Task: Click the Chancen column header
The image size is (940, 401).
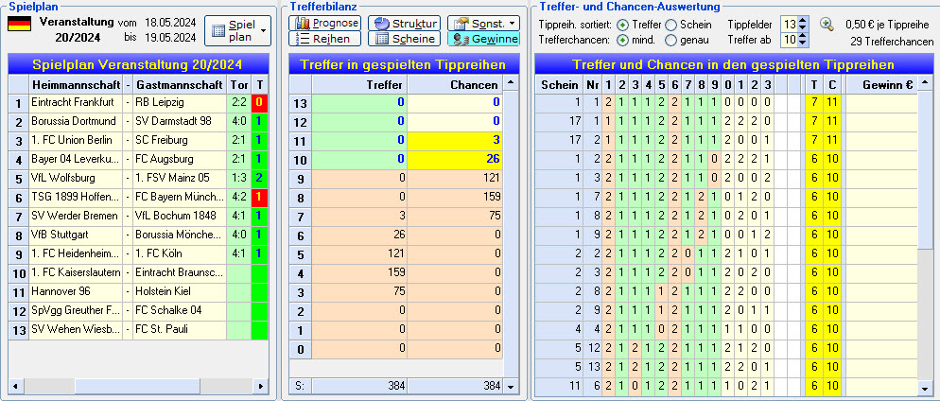Action: click(x=455, y=84)
